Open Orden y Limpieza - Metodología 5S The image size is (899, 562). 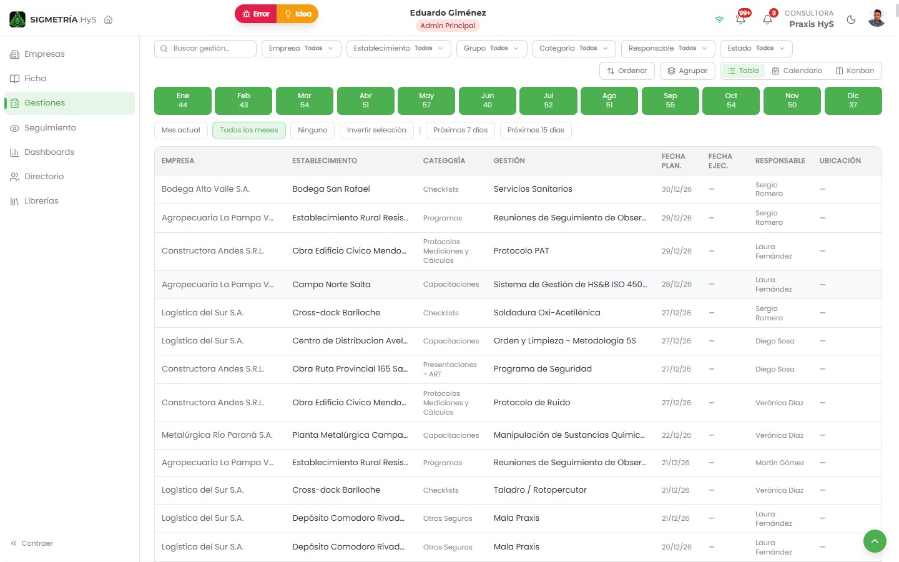(x=565, y=341)
